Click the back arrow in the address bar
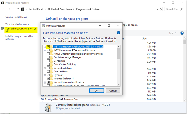This screenshot has width=187, height=114. [4, 9]
